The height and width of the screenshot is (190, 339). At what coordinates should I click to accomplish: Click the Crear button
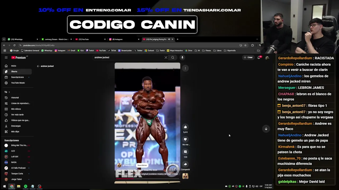pos(248,57)
